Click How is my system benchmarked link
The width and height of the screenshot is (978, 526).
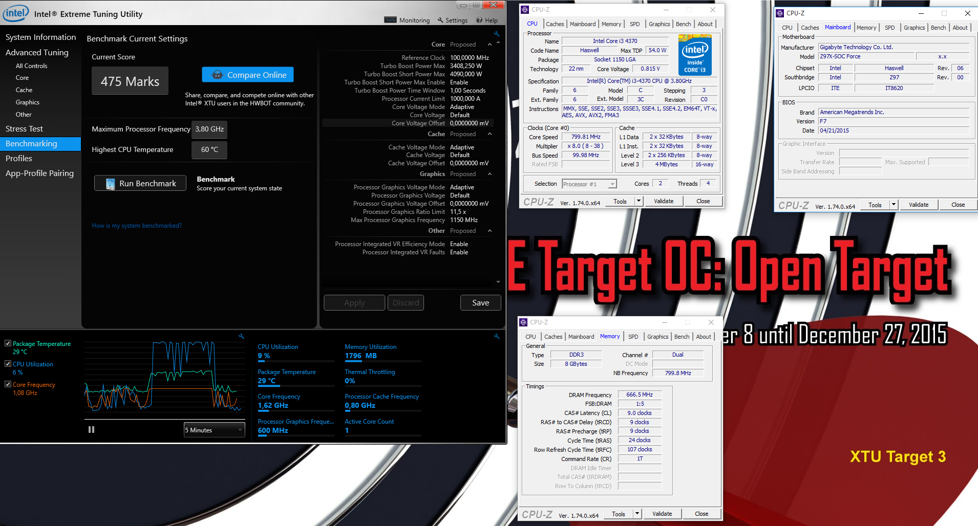[137, 226]
